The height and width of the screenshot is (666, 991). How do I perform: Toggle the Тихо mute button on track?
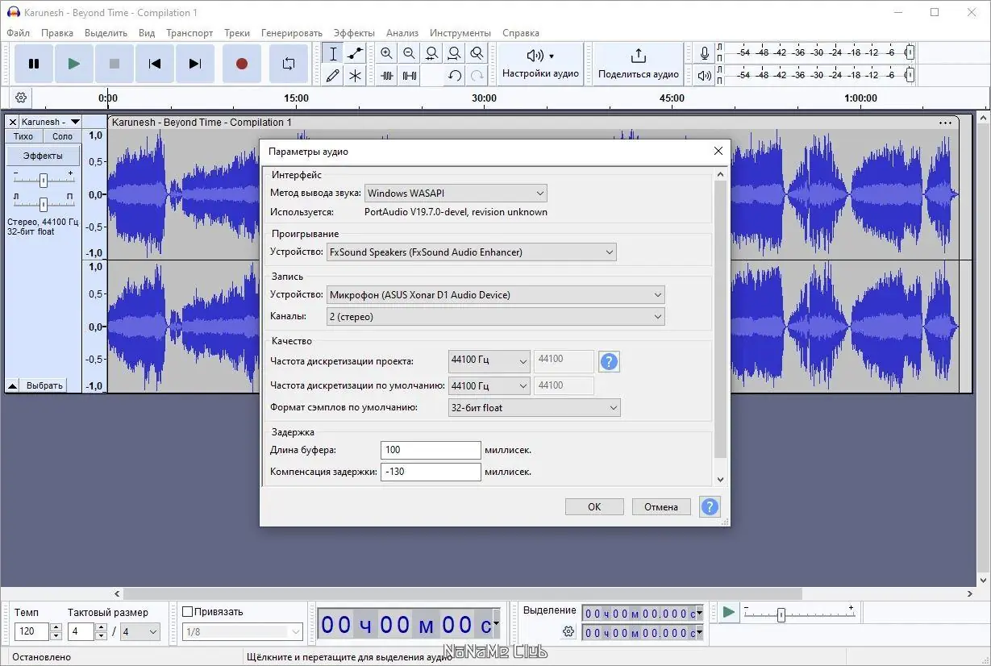23,136
